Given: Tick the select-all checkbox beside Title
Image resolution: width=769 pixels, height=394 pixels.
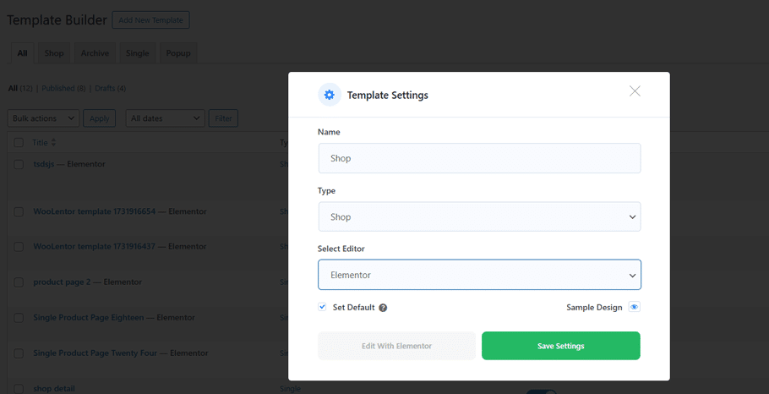Looking at the screenshot, I should pyautogui.click(x=19, y=143).
